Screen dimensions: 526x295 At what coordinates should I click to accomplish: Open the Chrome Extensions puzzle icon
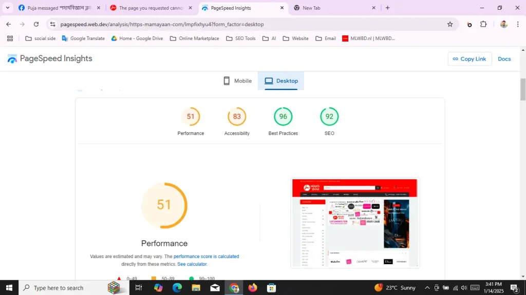(483, 24)
